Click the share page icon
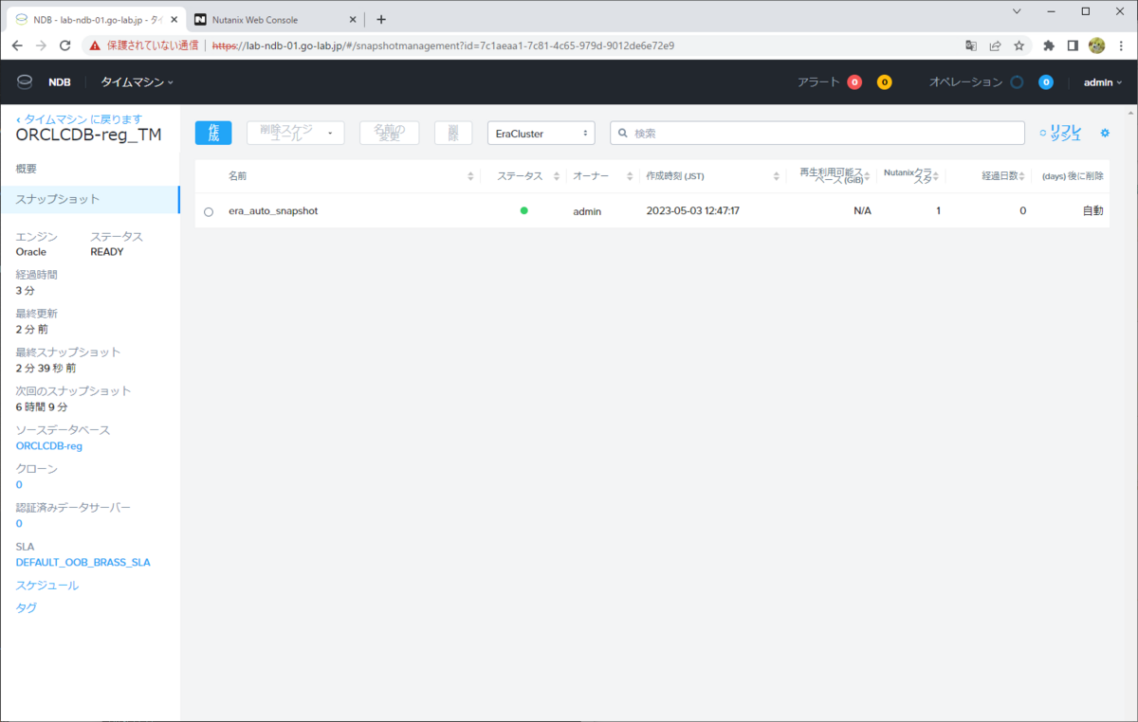 (x=996, y=45)
